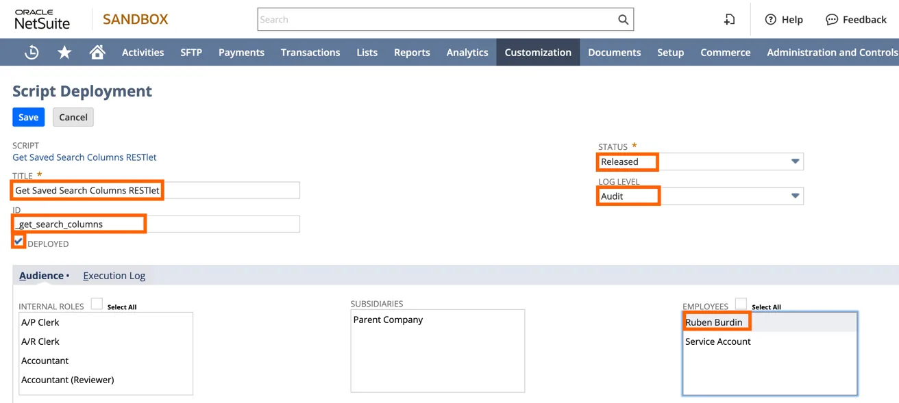Open the Analytics menu
The height and width of the screenshot is (403, 899).
(x=467, y=52)
